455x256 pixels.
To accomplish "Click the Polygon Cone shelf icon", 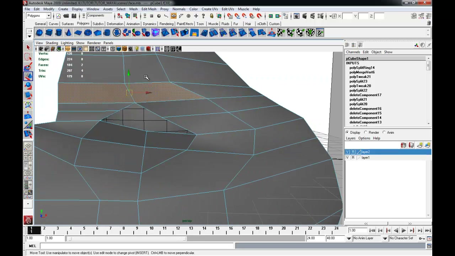I will tap(68, 33).
